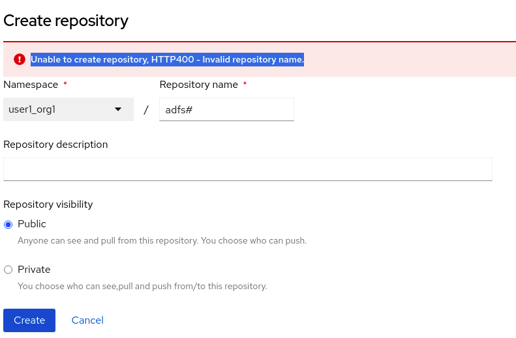Focus the Repository description text field
Image resolution: width=516 pixels, height=338 pixels.
click(x=247, y=169)
